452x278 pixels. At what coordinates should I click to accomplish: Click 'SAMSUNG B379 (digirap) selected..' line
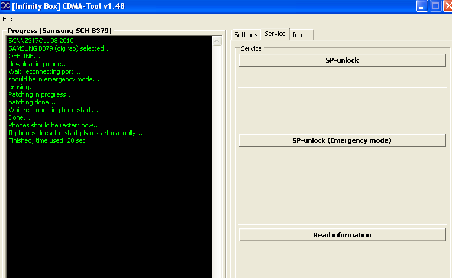(x=58, y=48)
